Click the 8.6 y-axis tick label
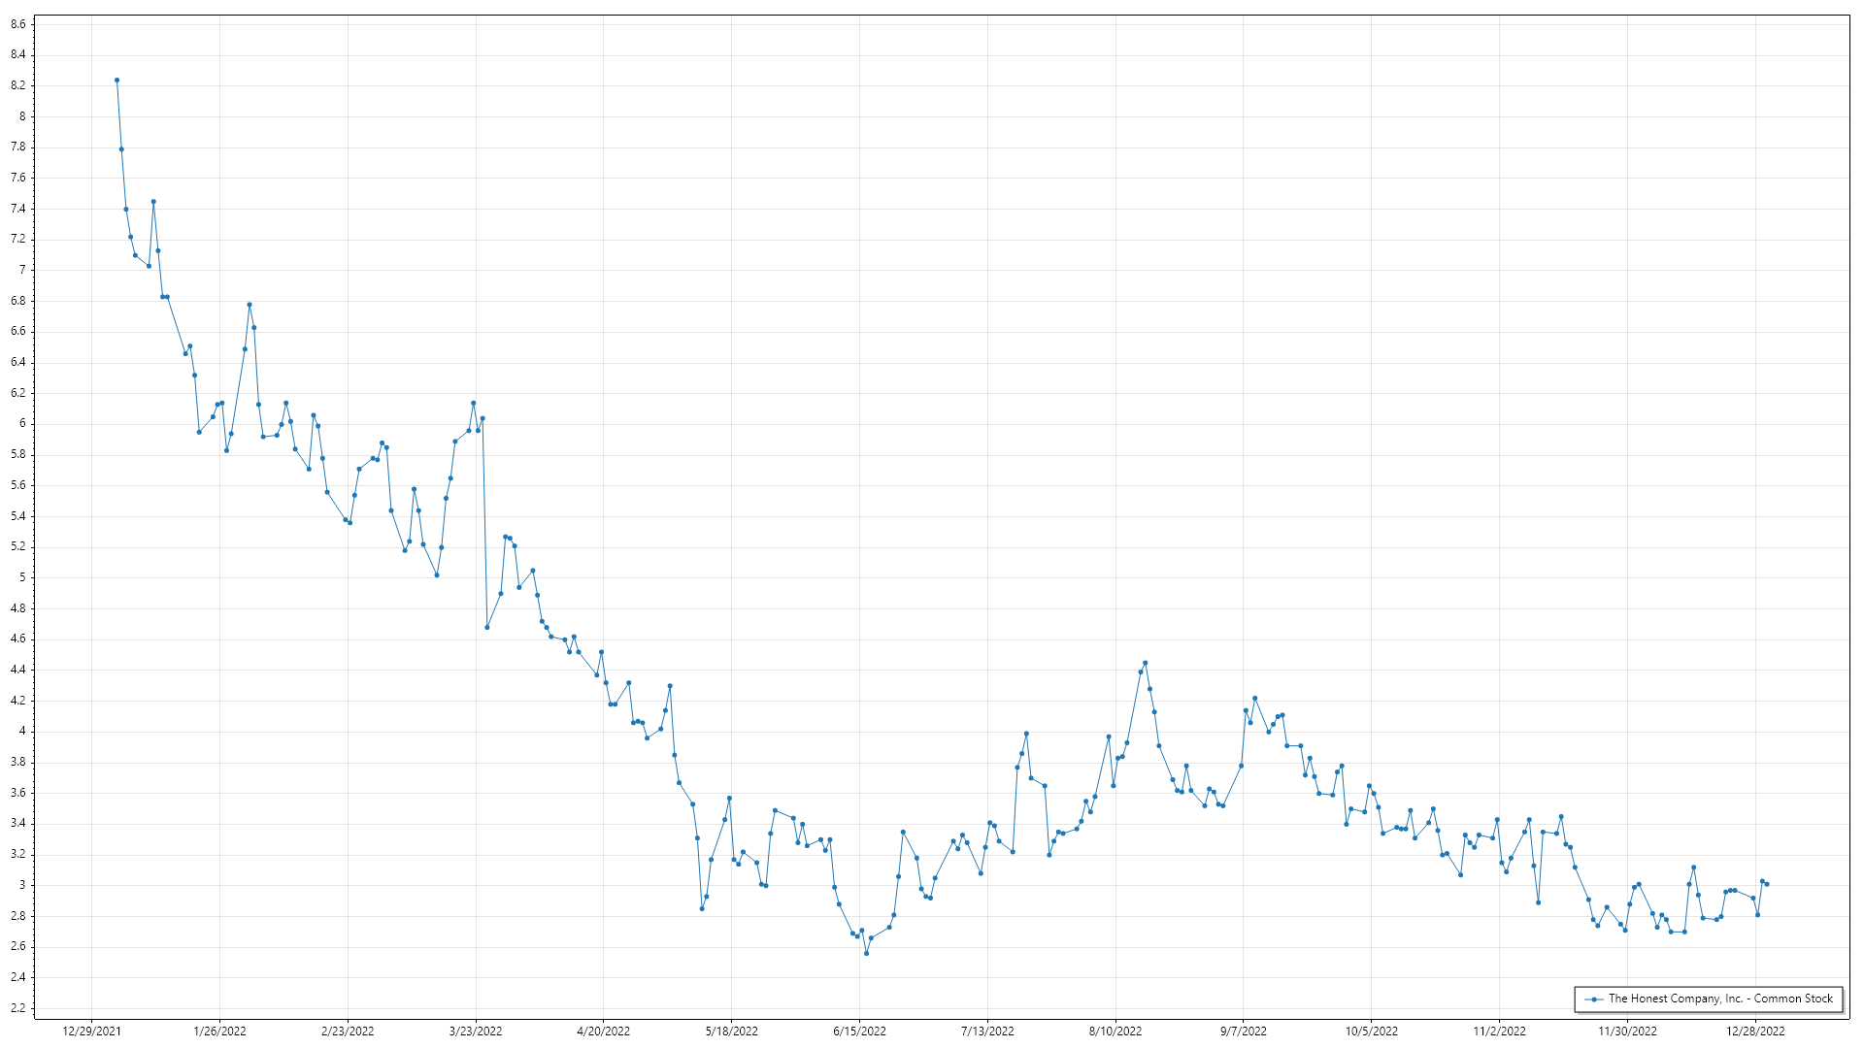The image size is (1864, 1048). pos(18,24)
